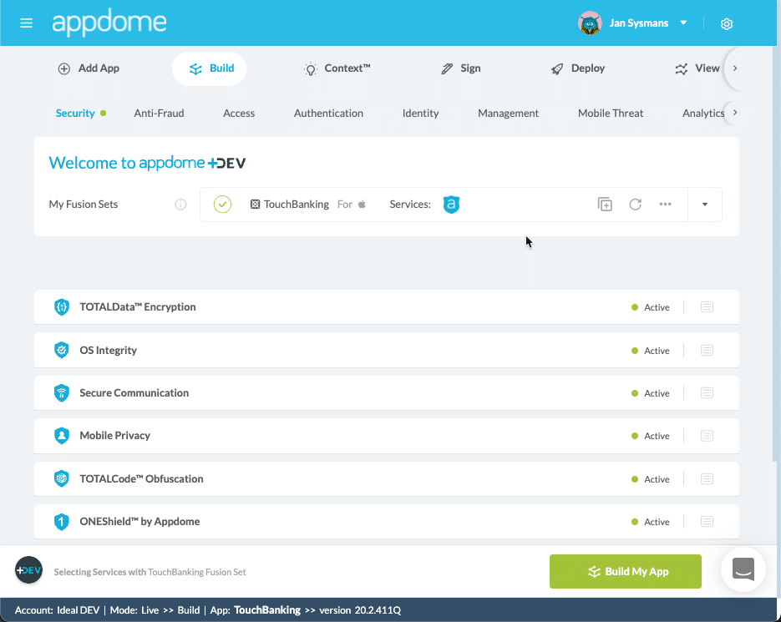Go to the Management tab
Viewport: 781px width, 622px height.
(x=508, y=113)
